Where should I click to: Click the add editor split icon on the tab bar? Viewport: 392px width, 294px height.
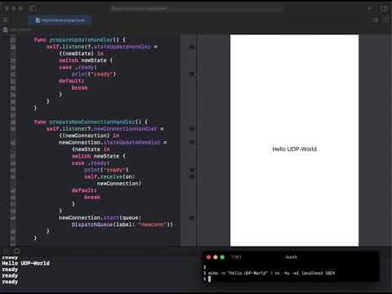click(x=387, y=20)
